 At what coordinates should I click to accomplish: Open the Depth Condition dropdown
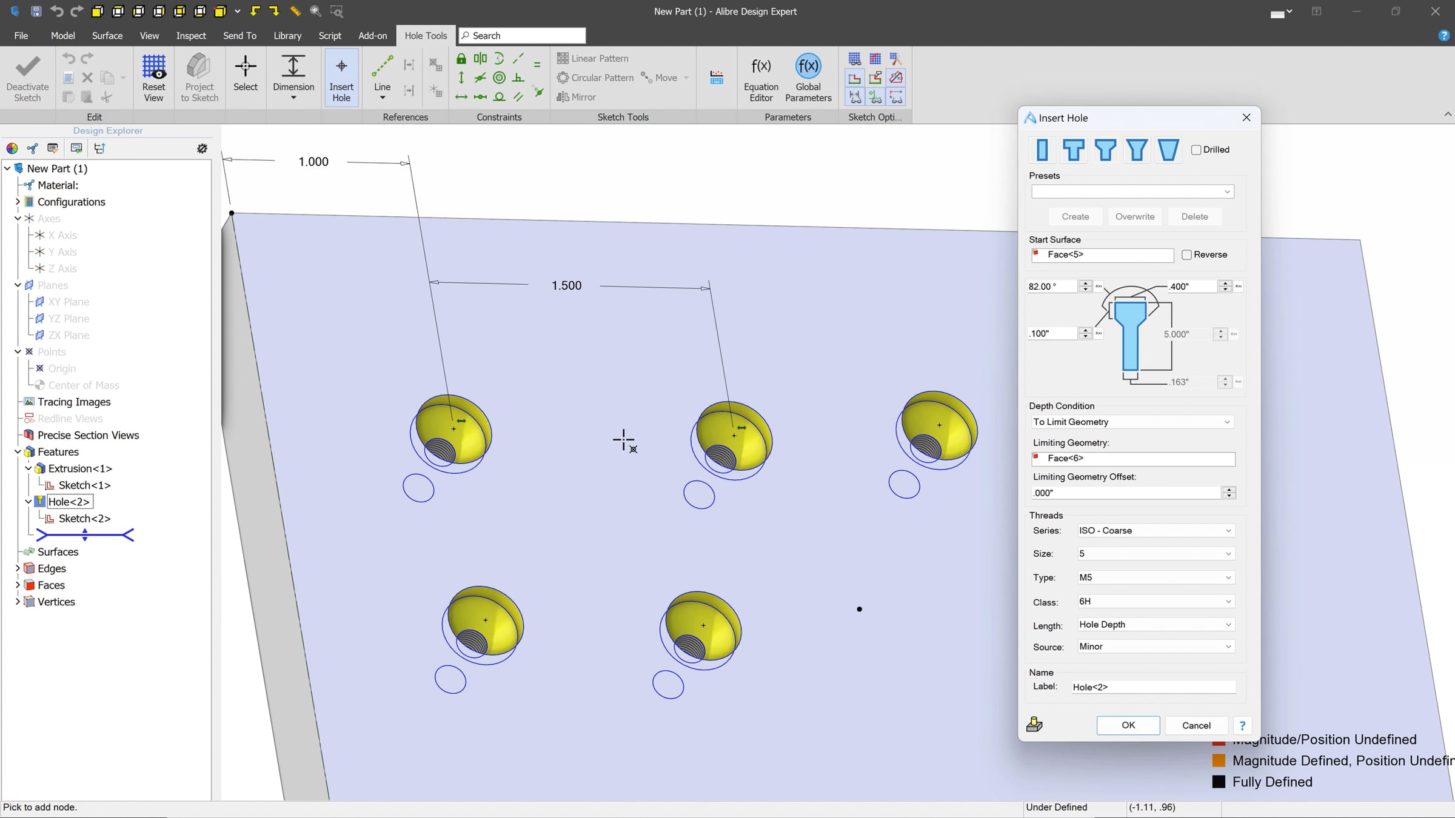[x=1132, y=422]
